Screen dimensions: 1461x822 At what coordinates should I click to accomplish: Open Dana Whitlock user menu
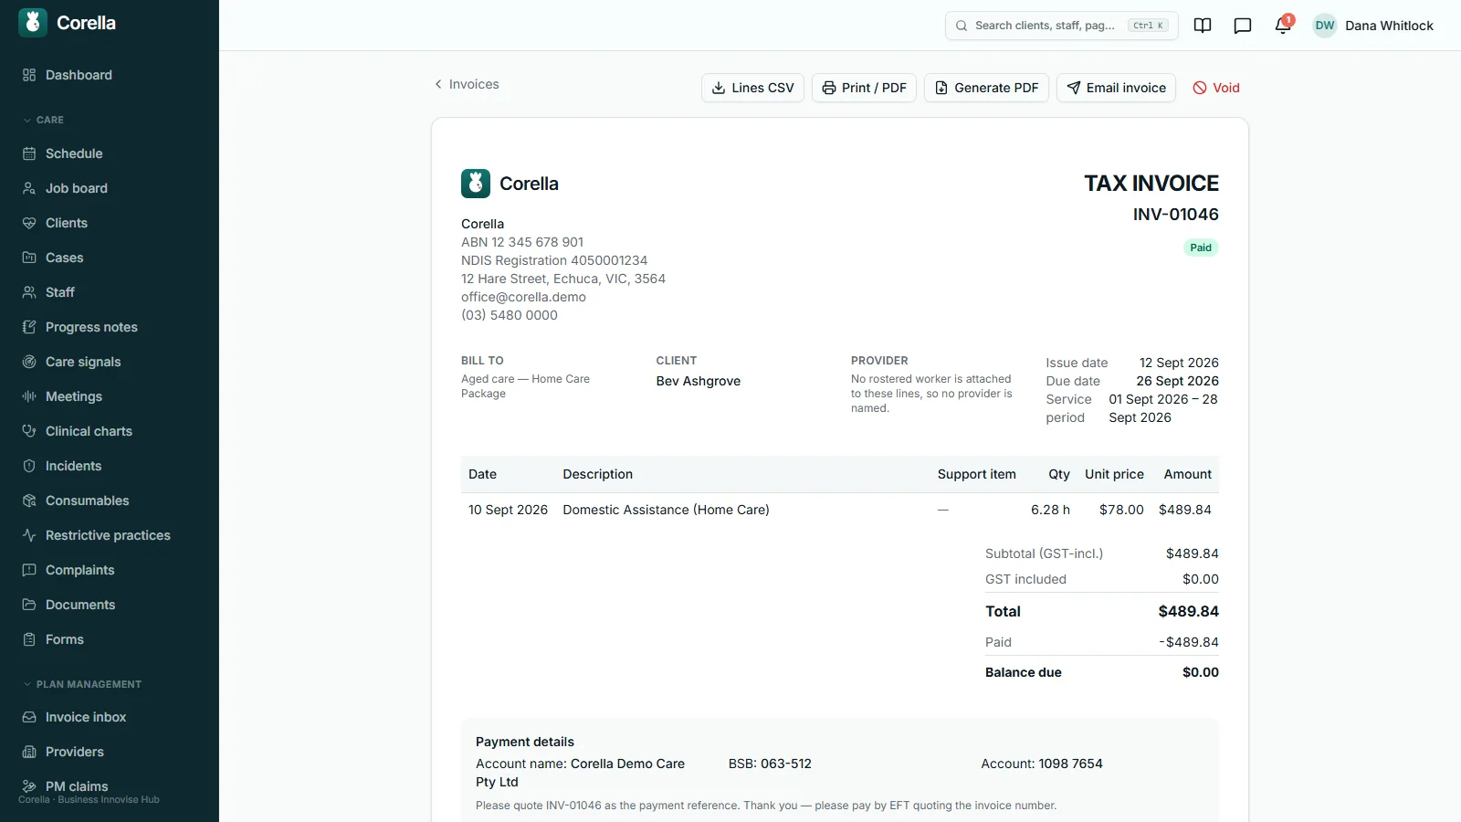point(1373,26)
